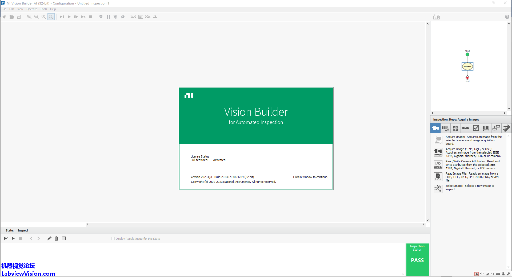
Task: Click the green Start node
Action: point(467,55)
